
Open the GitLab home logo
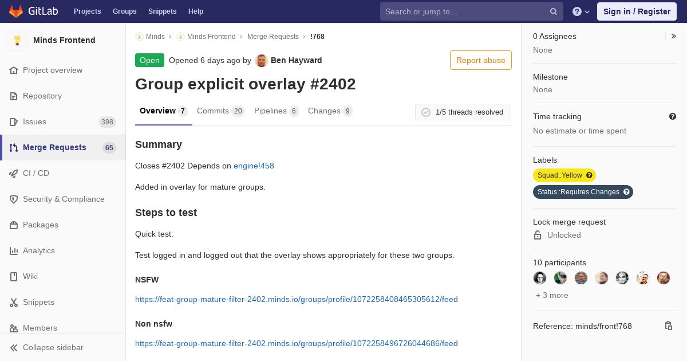point(33,11)
